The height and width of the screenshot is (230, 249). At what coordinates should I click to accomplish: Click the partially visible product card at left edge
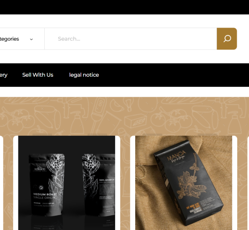coord(1,183)
